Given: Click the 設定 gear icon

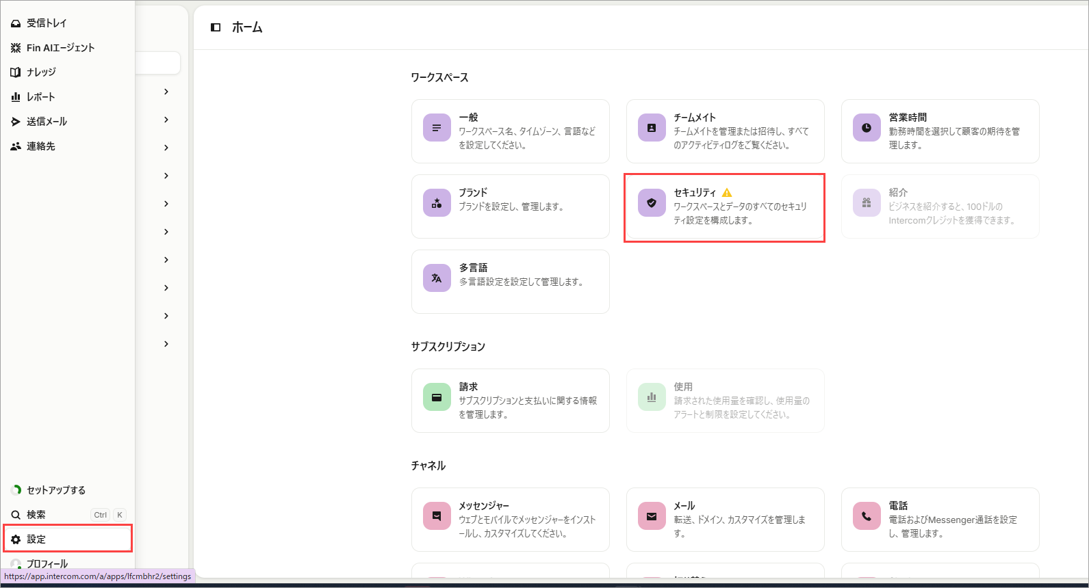Looking at the screenshot, I should (16, 539).
